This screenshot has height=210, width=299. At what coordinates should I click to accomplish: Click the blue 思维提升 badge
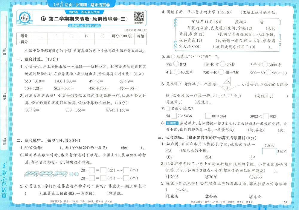tap(172, 123)
